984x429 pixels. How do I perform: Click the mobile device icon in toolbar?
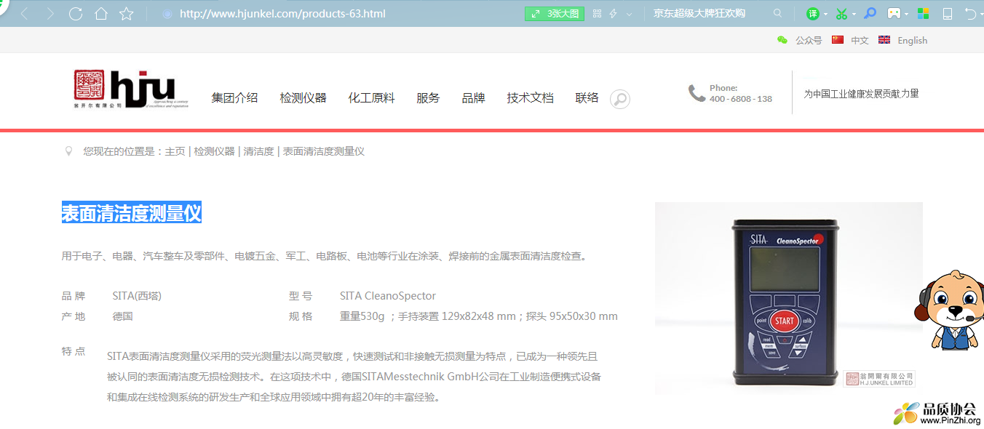[x=948, y=14]
